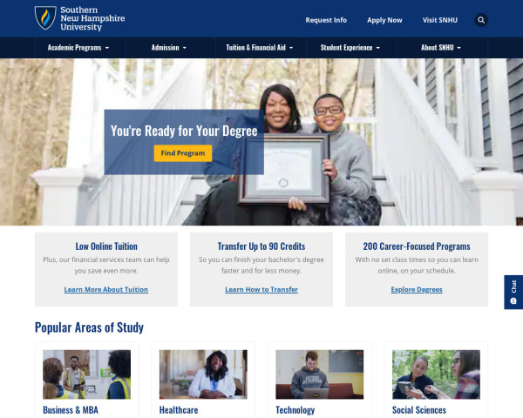Click the Find Program button

[x=183, y=153]
